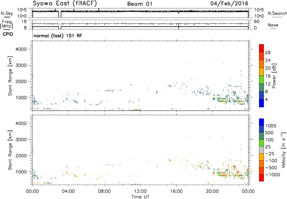
Task: Click the 20:00 time tick label
Action: pos(212,191)
